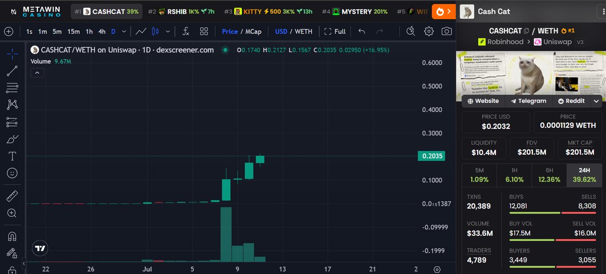606x274 pixels.
Task: Open the emoji icons tool
Action: (13, 173)
